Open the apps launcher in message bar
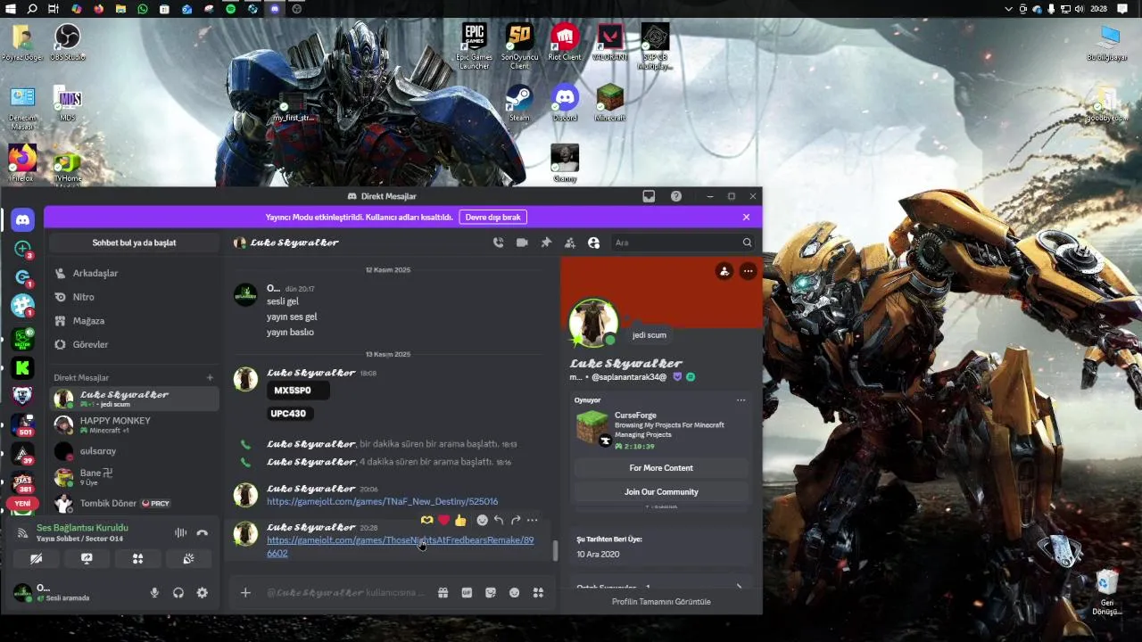Viewport: 1142px width, 642px height. (x=538, y=593)
